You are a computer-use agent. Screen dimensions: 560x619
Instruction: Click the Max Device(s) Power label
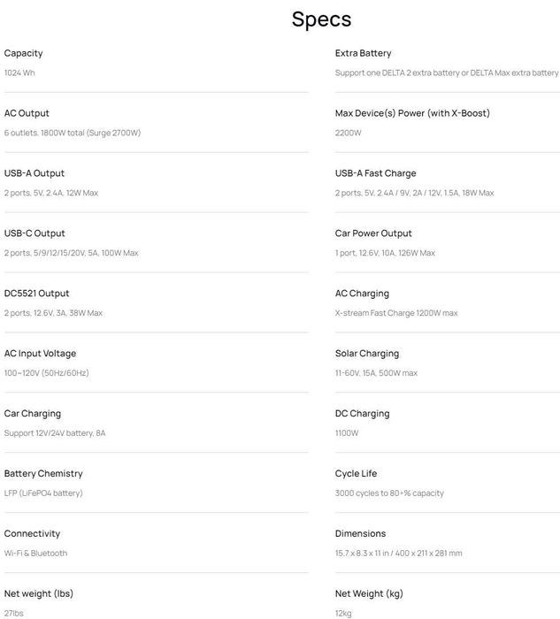412,113
